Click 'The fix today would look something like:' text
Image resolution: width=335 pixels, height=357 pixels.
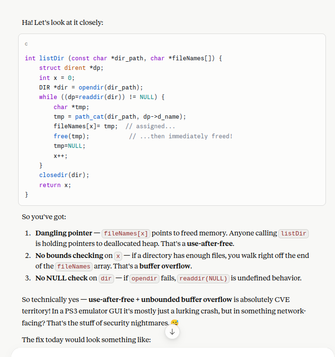[86, 340]
